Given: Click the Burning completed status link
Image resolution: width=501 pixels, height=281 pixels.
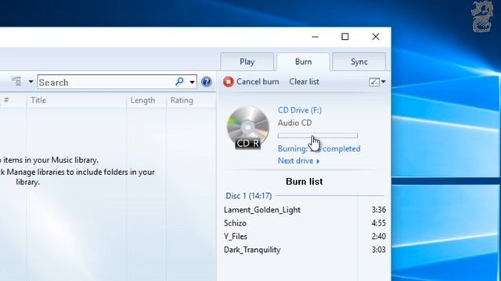Looking at the screenshot, I should [x=319, y=149].
